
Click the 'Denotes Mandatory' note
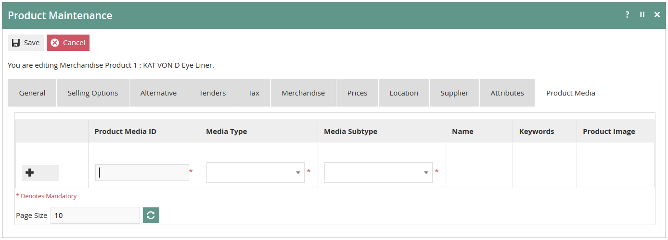pyautogui.click(x=46, y=196)
